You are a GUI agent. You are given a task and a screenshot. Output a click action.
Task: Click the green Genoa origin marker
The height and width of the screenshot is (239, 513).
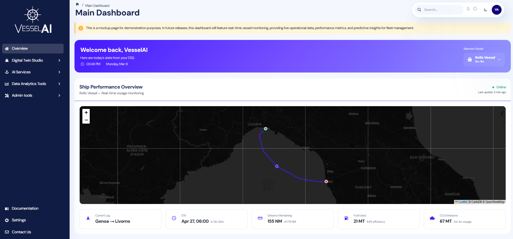[x=266, y=129]
